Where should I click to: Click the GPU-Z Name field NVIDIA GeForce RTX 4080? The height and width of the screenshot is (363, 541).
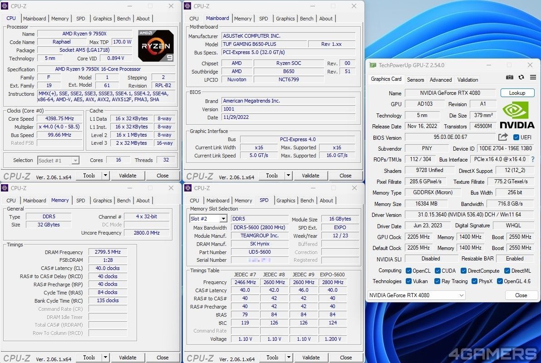tap(450, 93)
